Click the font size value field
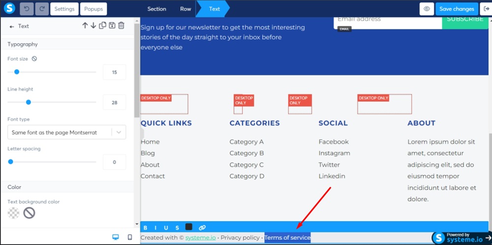This screenshot has height=245, width=492. click(114, 72)
